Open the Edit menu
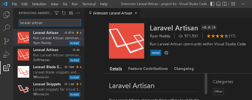The width and height of the screenshot is (252, 100). click(25, 4)
